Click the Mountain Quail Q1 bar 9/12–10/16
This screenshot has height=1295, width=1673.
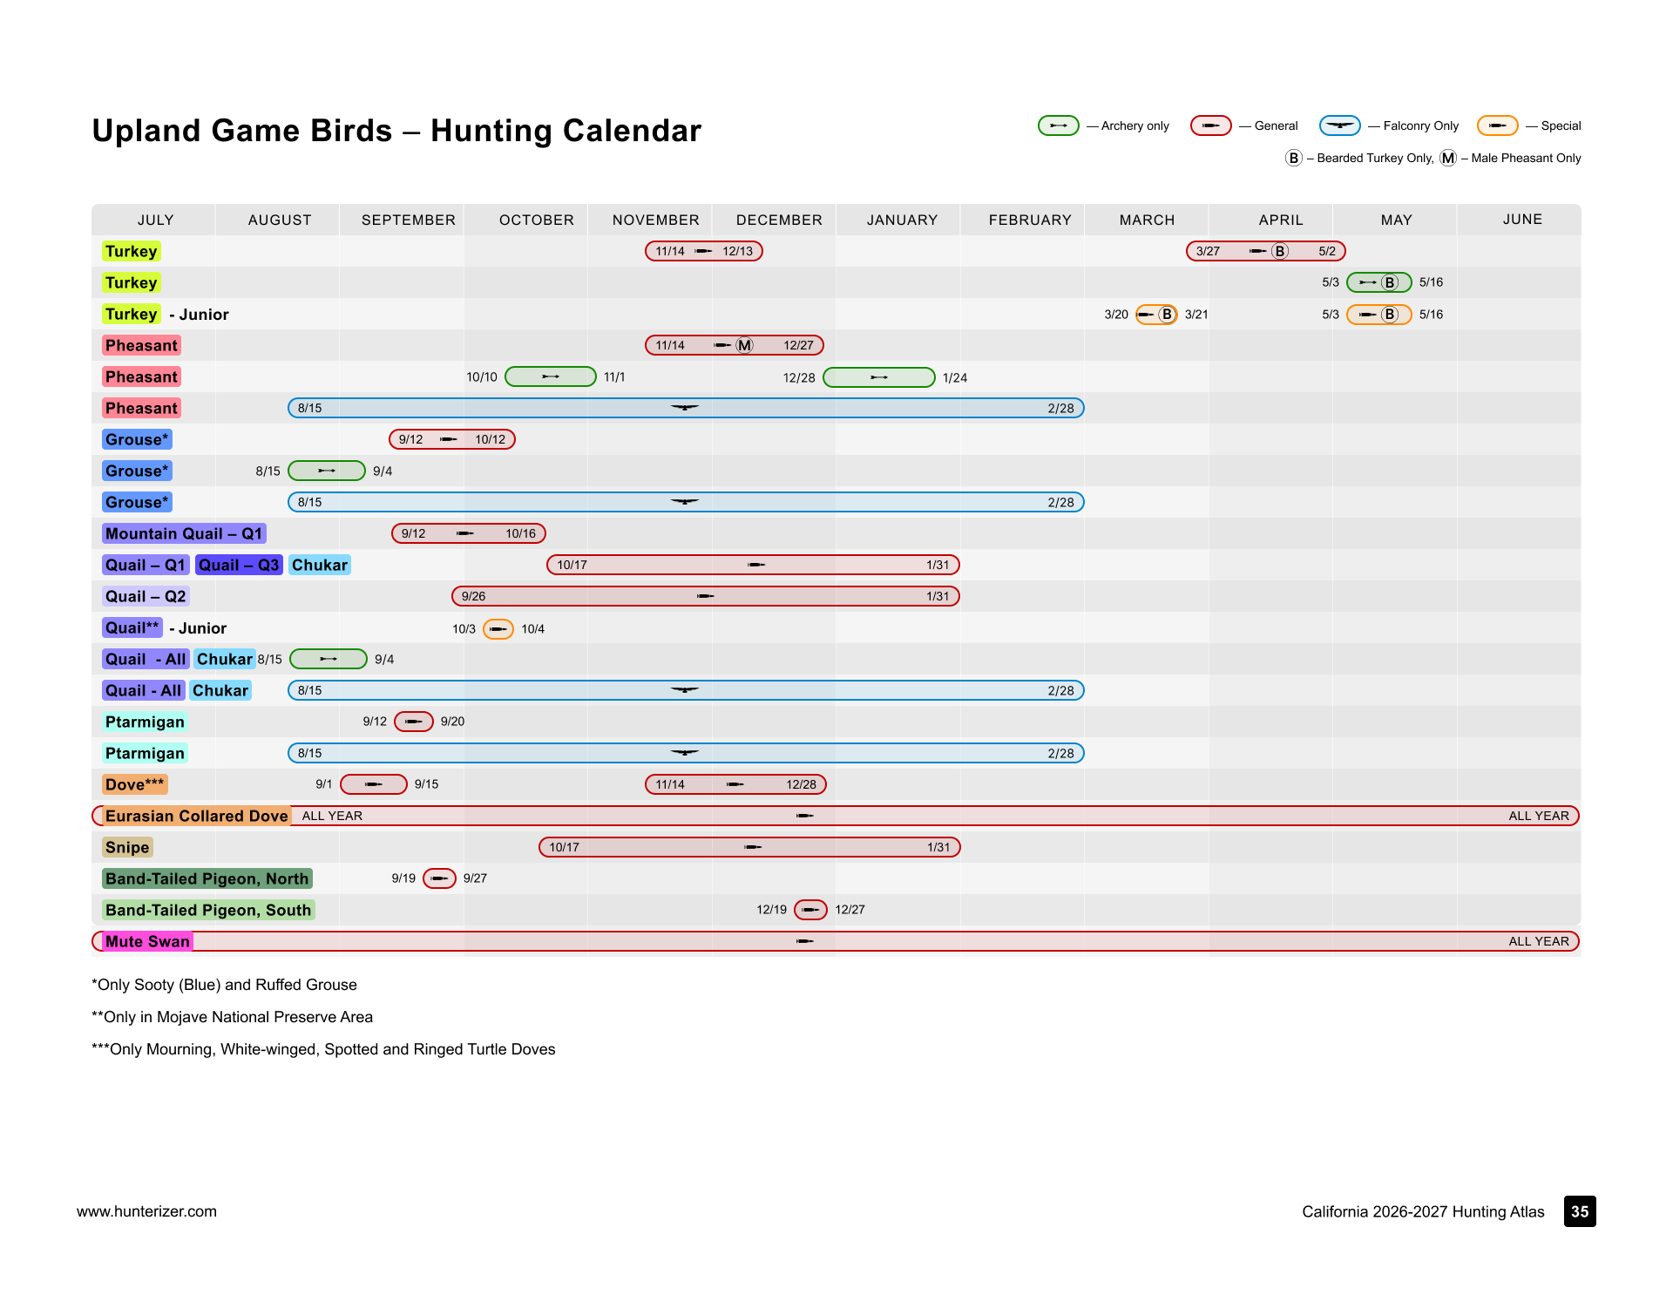[469, 533]
